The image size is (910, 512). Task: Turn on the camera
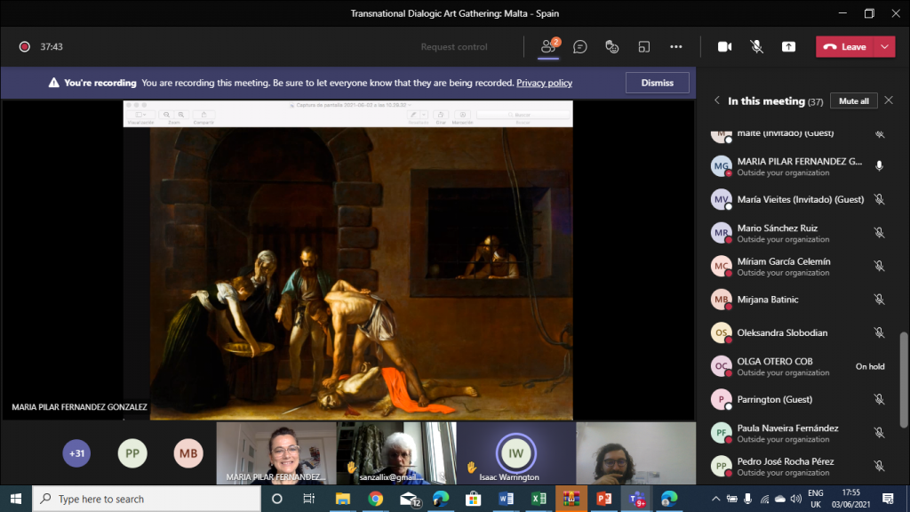coord(724,47)
